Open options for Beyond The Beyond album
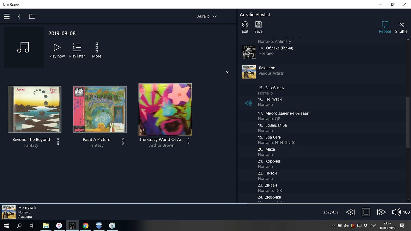 58,142
